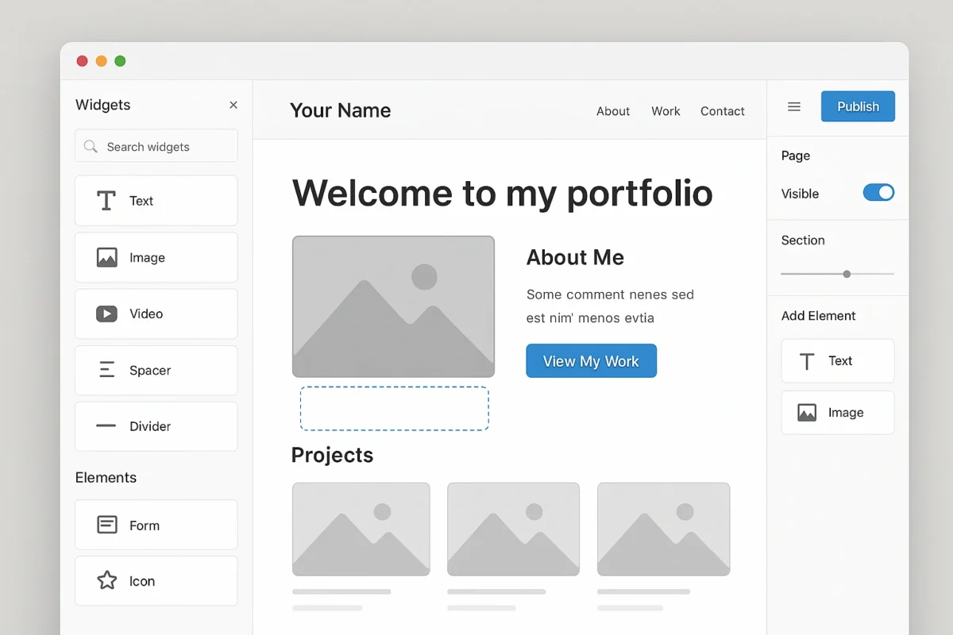This screenshot has height=635, width=953.
Task: Open the About navigation item
Action: [x=612, y=111]
